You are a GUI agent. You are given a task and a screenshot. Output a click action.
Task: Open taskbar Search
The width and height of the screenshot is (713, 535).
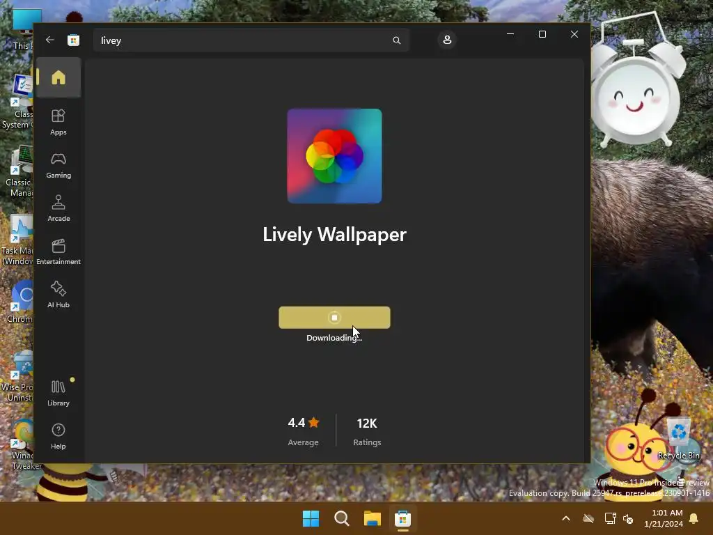point(341,518)
